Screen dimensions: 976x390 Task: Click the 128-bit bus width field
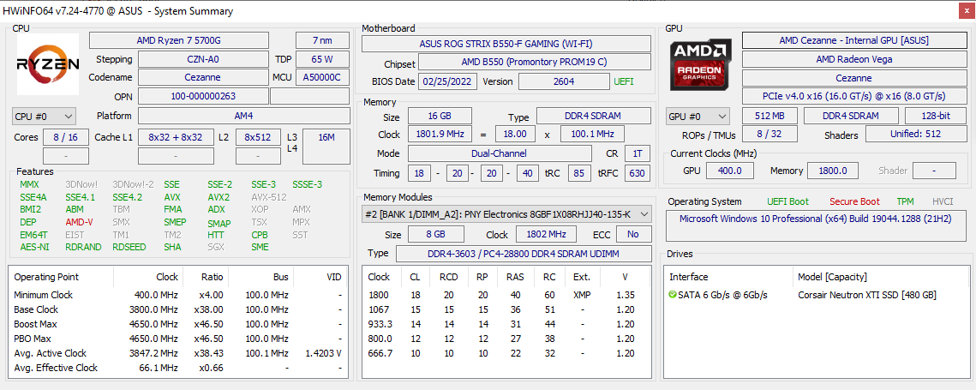pyautogui.click(x=936, y=116)
